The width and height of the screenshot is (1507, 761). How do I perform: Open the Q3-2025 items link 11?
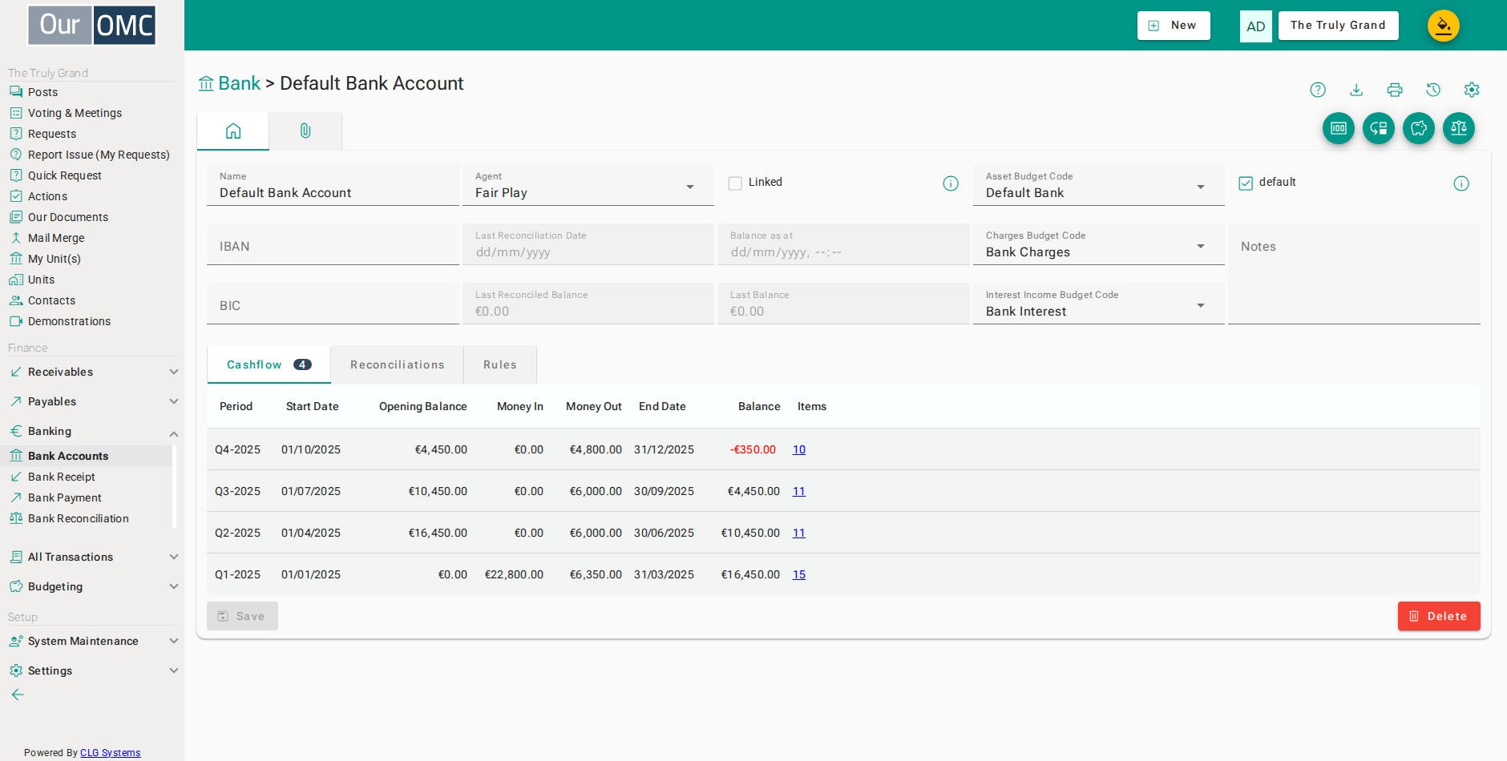(799, 491)
